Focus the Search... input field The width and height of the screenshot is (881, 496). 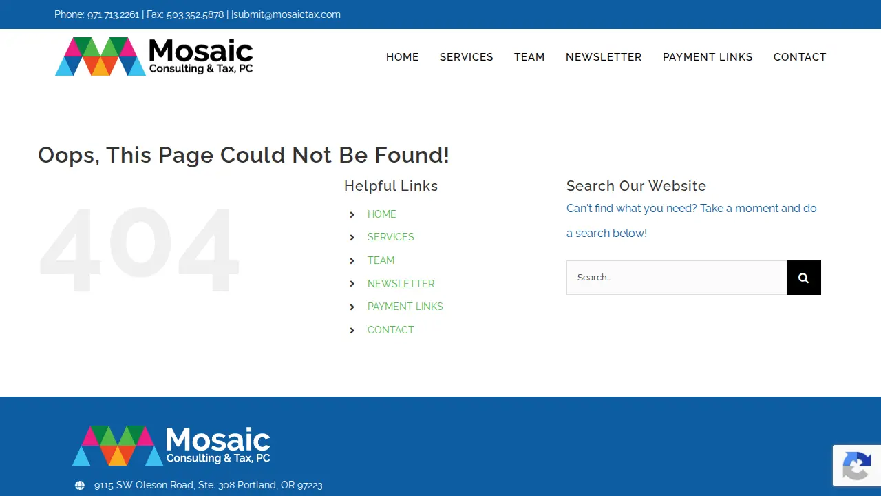[x=677, y=278]
